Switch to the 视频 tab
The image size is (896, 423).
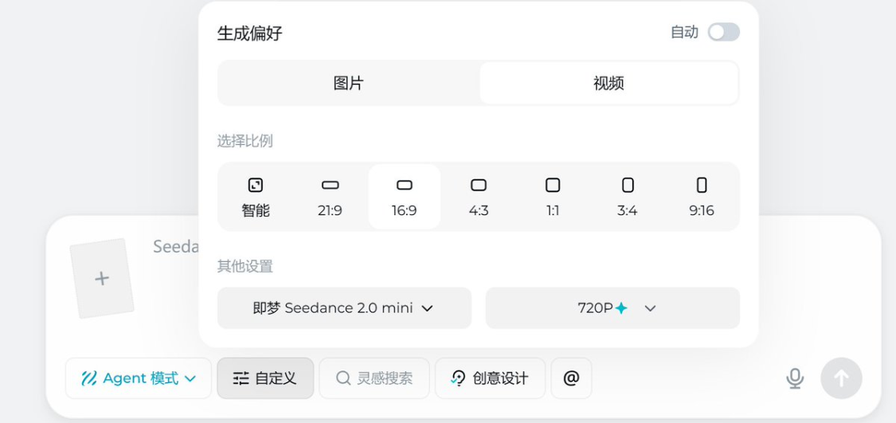click(608, 84)
